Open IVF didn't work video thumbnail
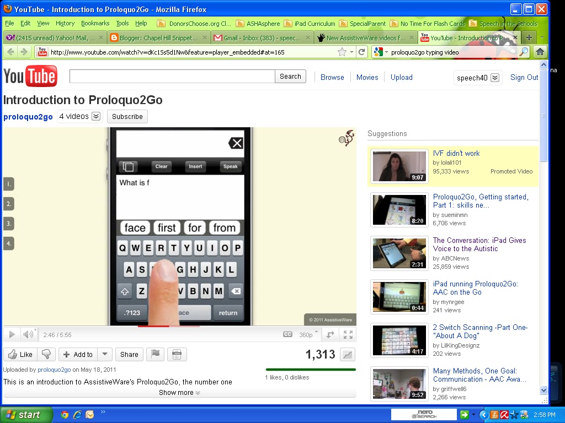The height and width of the screenshot is (423, 565). [x=399, y=166]
